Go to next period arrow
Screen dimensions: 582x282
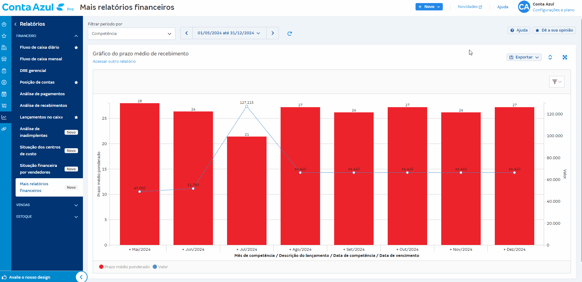272,33
